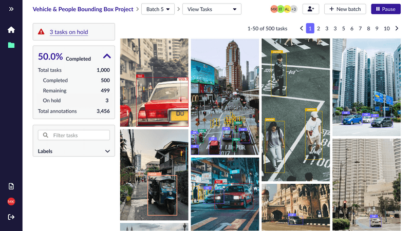Click the add collaborator person icon
Viewport: 411px width, 231px height.
point(311,9)
